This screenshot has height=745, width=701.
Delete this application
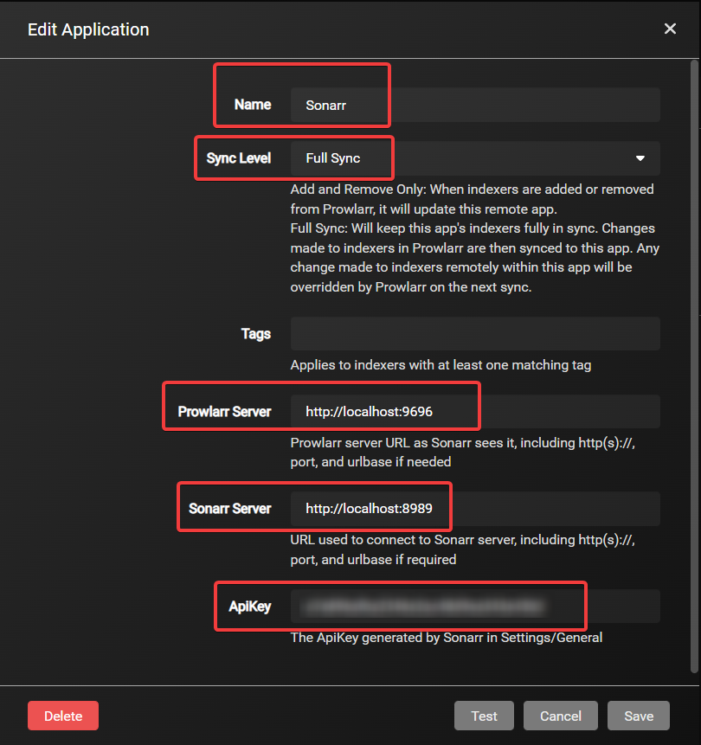pyautogui.click(x=63, y=716)
